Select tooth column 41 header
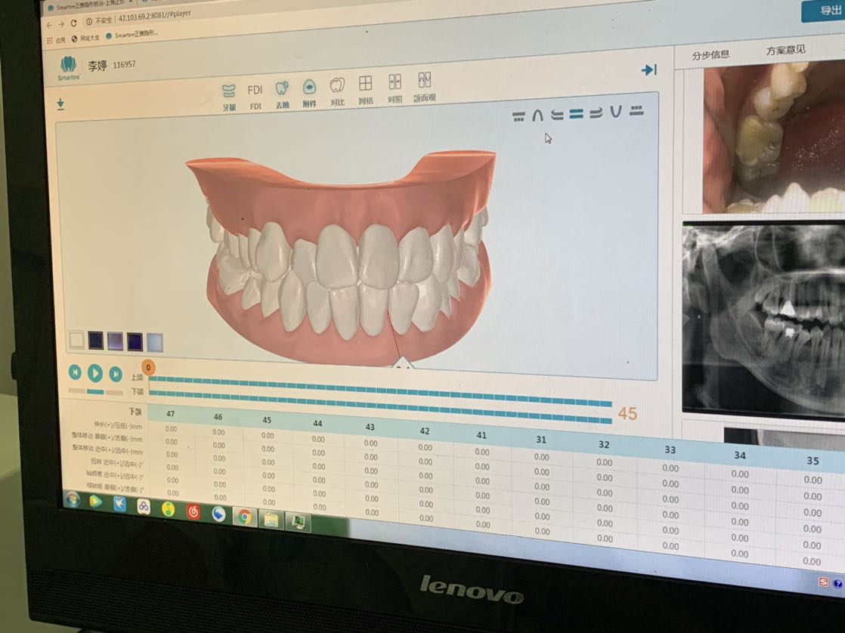The width and height of the screenshot is (845, 633). pos(481,435)
